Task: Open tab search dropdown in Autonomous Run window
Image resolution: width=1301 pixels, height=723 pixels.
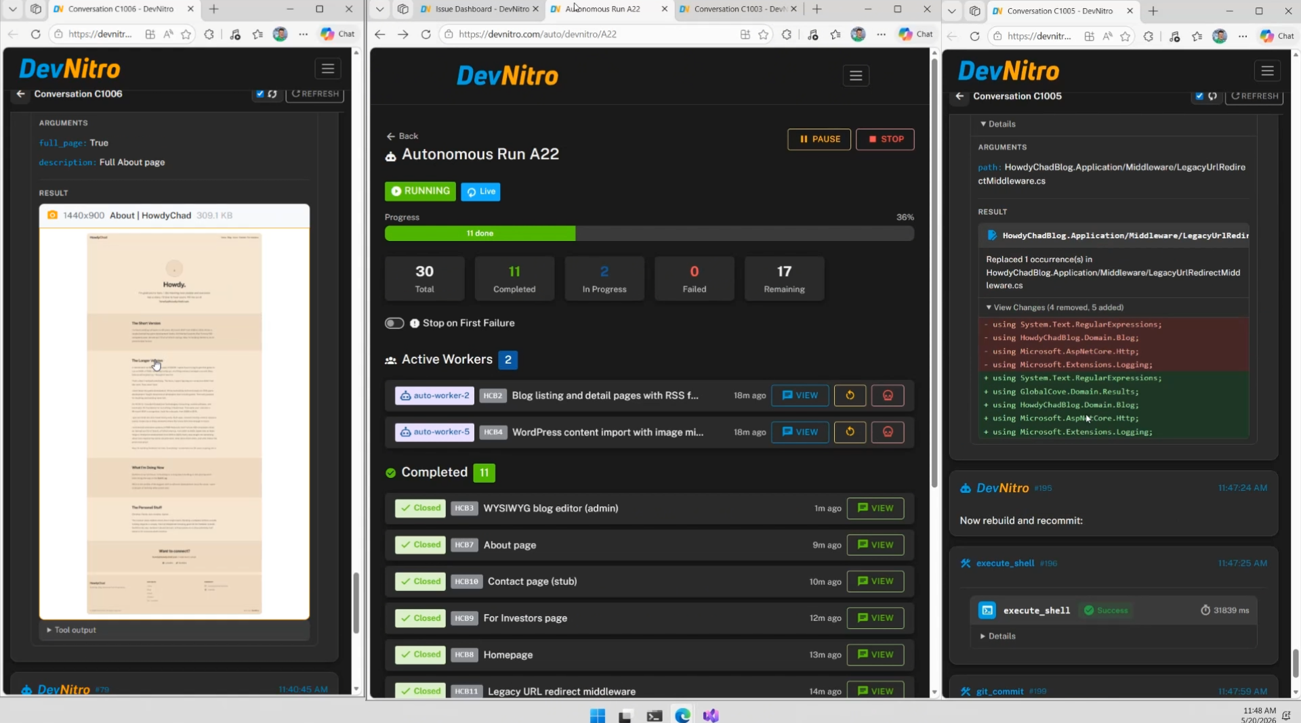Action: pyautogui.click(x=379, y=9)
